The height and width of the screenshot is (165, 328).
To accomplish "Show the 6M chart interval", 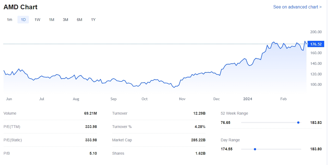I will tap(79, 20).
